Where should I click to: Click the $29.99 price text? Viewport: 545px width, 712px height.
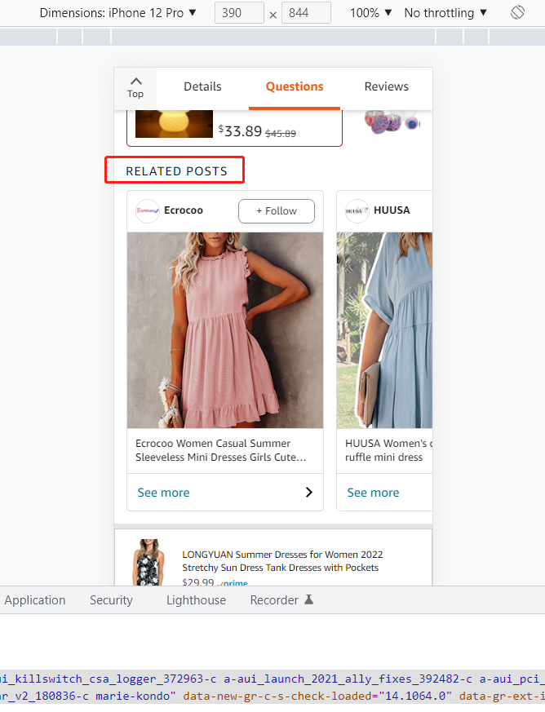tap(198, 582)
